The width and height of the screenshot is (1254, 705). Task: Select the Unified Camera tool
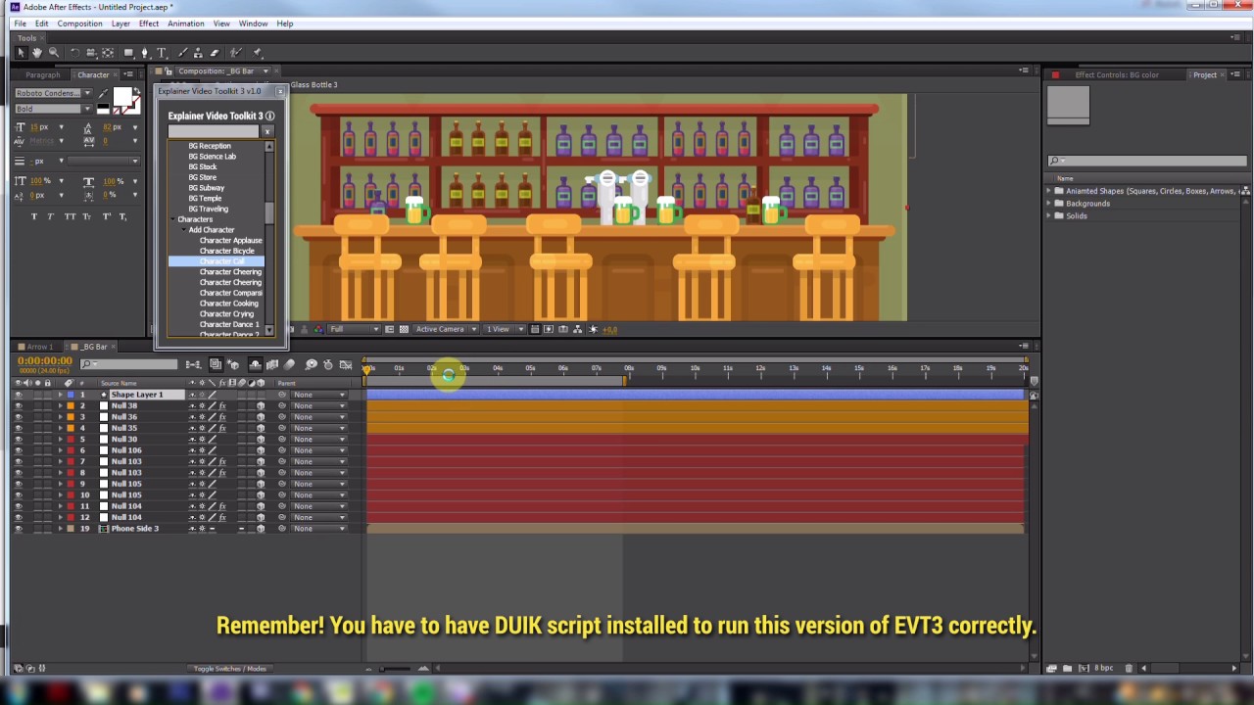[91, 53]
